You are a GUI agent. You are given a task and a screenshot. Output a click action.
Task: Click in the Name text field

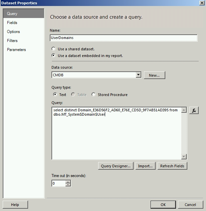click(x=124, y=38)
